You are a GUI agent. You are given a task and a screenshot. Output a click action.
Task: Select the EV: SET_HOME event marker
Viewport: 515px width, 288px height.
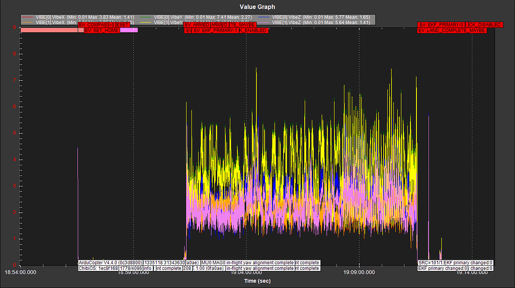click(x=102, y=31)
